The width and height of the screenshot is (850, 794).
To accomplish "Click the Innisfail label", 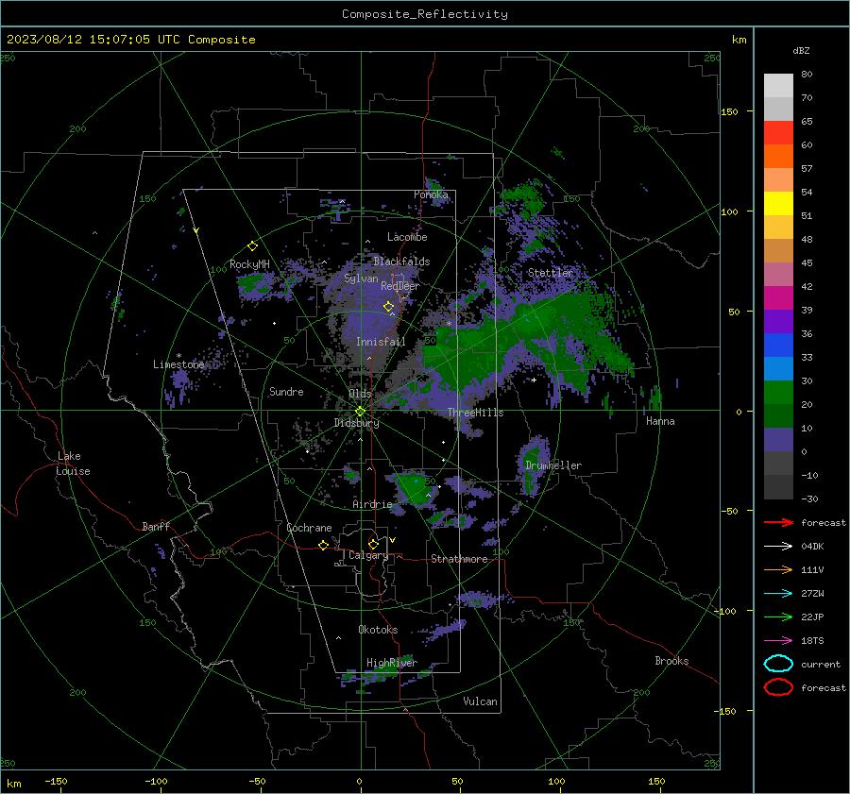I will click(381, 342).
